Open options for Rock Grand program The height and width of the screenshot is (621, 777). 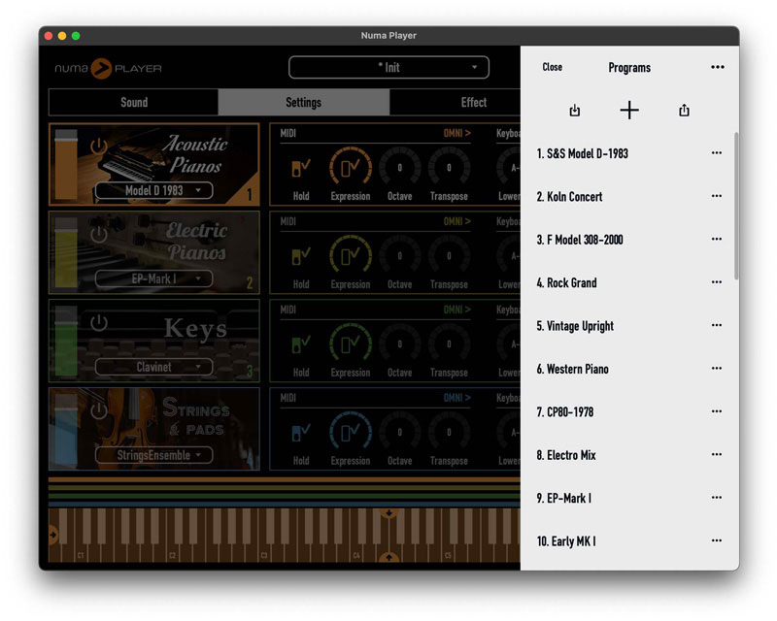(x=716, y=282)
